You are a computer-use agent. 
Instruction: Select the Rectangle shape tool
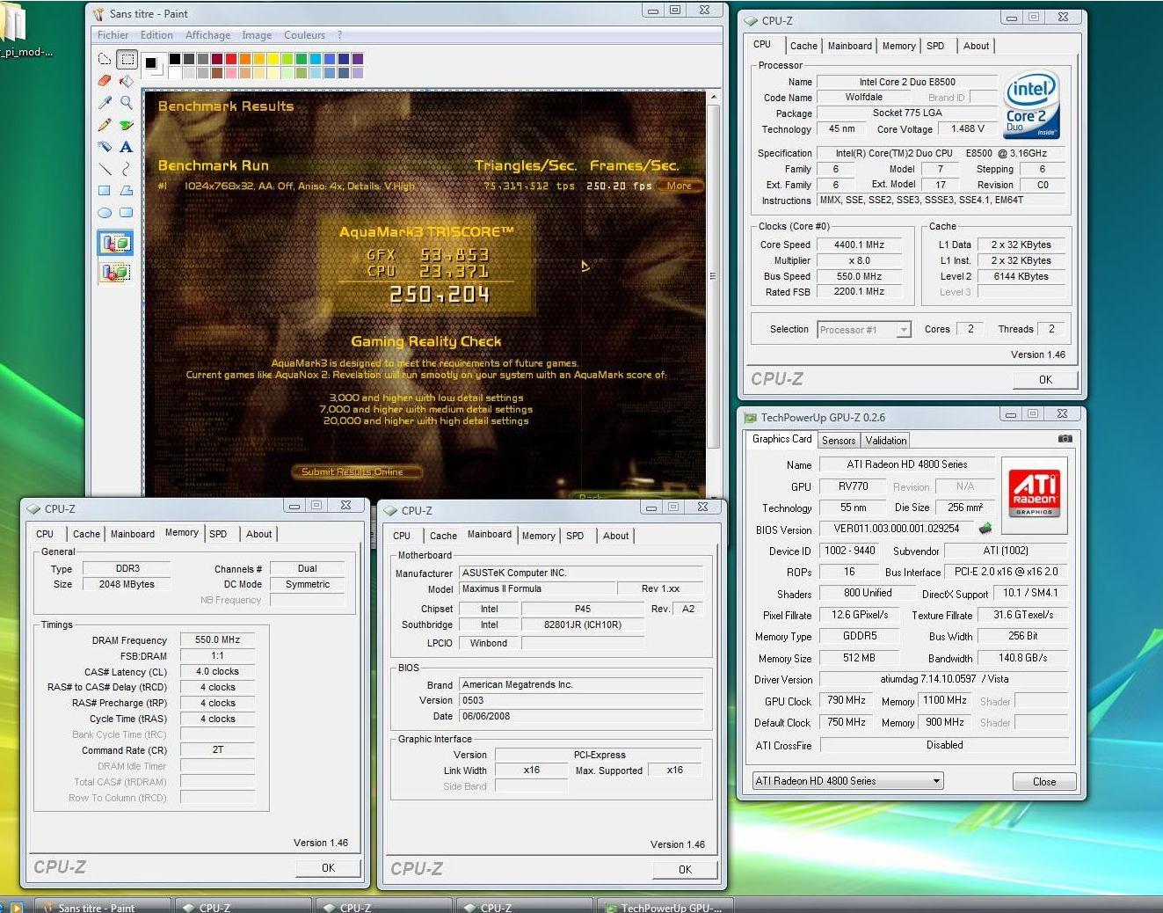[105, 190]
